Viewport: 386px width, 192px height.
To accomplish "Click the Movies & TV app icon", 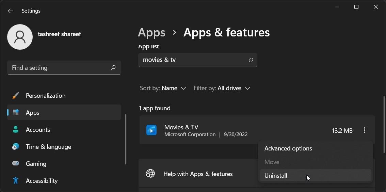I will coord(151,130).
